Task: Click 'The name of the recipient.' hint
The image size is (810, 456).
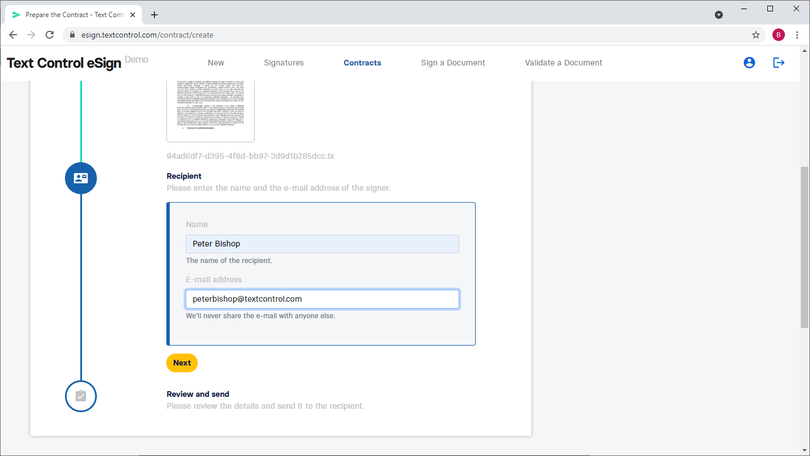Action: (x=229, y=261)
